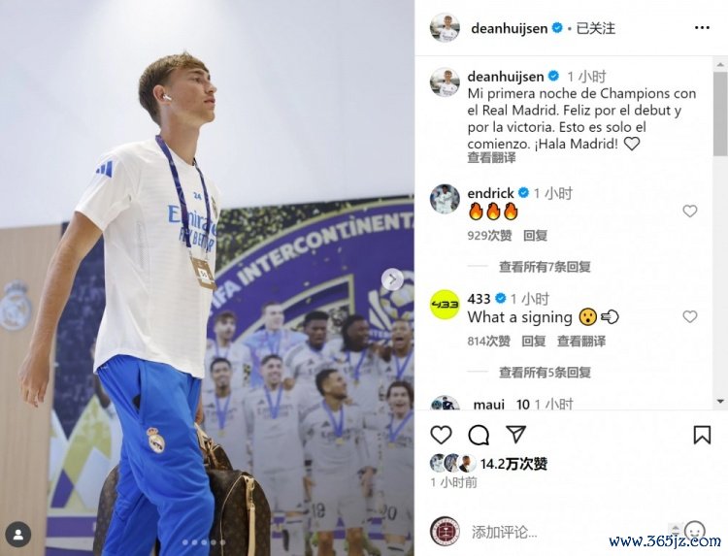The image size is (728, 556).
Task: Open deanhuijsen profile from header username
Action: pyautogui.click(x=510, y=29)
